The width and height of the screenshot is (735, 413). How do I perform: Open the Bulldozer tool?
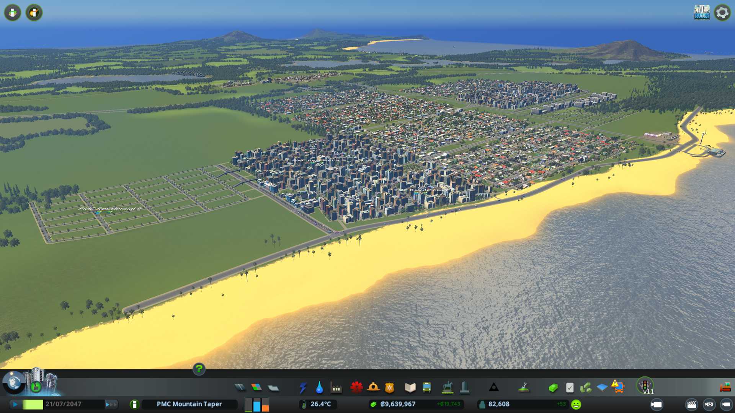(725, 388)
